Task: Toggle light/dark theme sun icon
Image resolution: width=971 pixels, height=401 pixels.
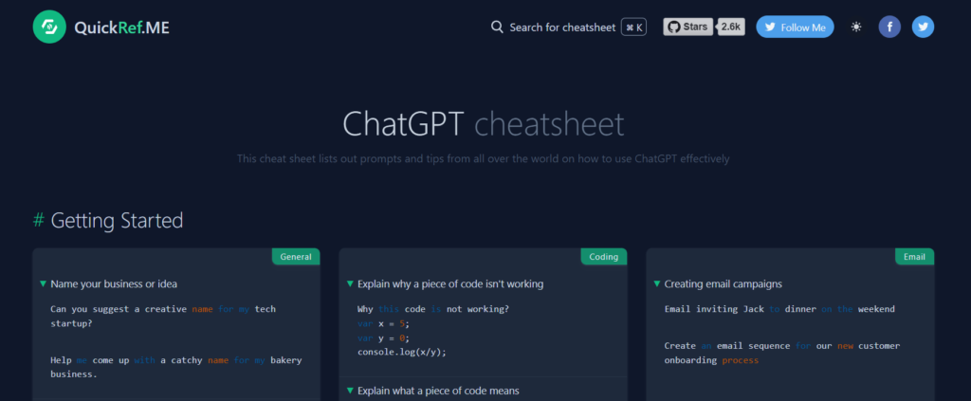Action: 856,27
